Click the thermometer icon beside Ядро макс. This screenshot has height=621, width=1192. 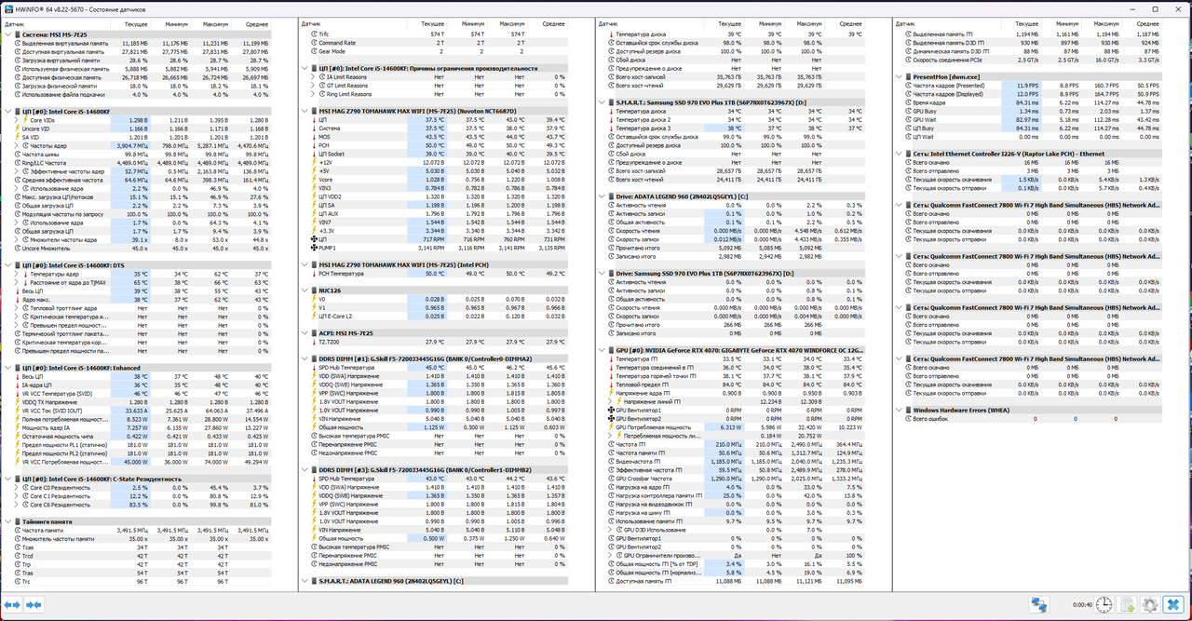17,300
